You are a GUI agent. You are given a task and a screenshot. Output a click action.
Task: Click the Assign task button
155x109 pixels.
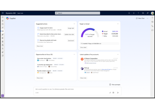[71, 28]
